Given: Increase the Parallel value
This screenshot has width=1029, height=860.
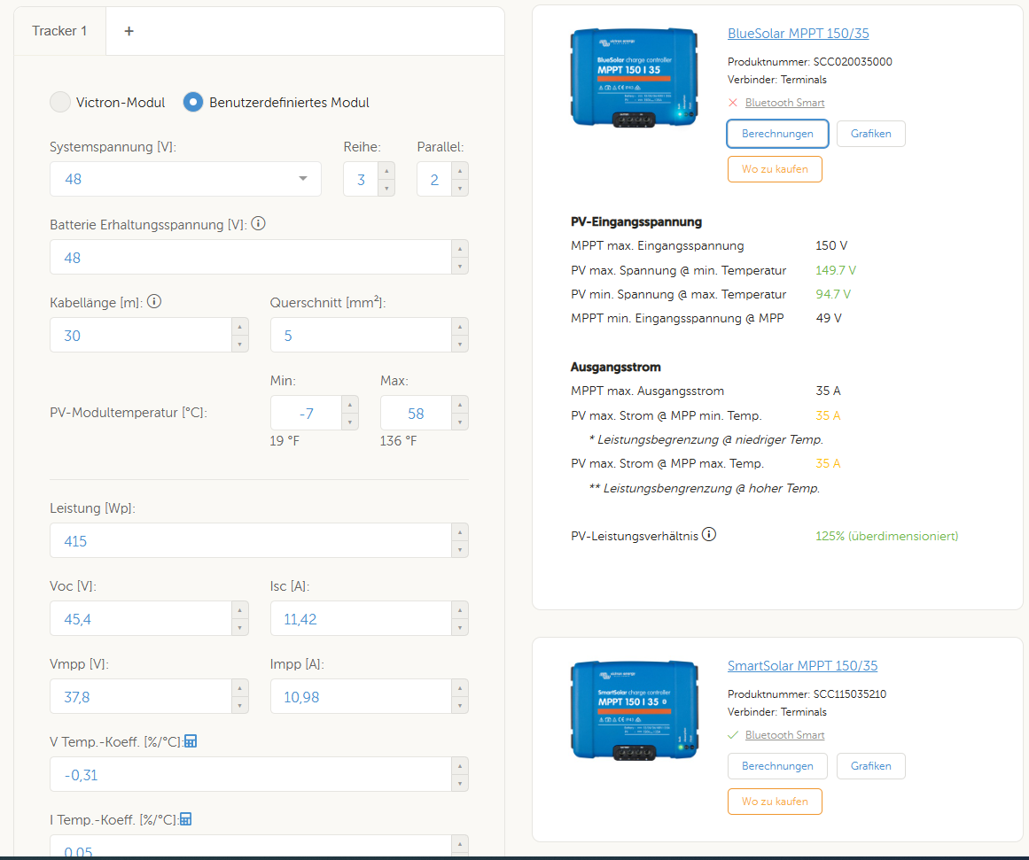Looking at the screenshot, I should (x=460, y=171).
